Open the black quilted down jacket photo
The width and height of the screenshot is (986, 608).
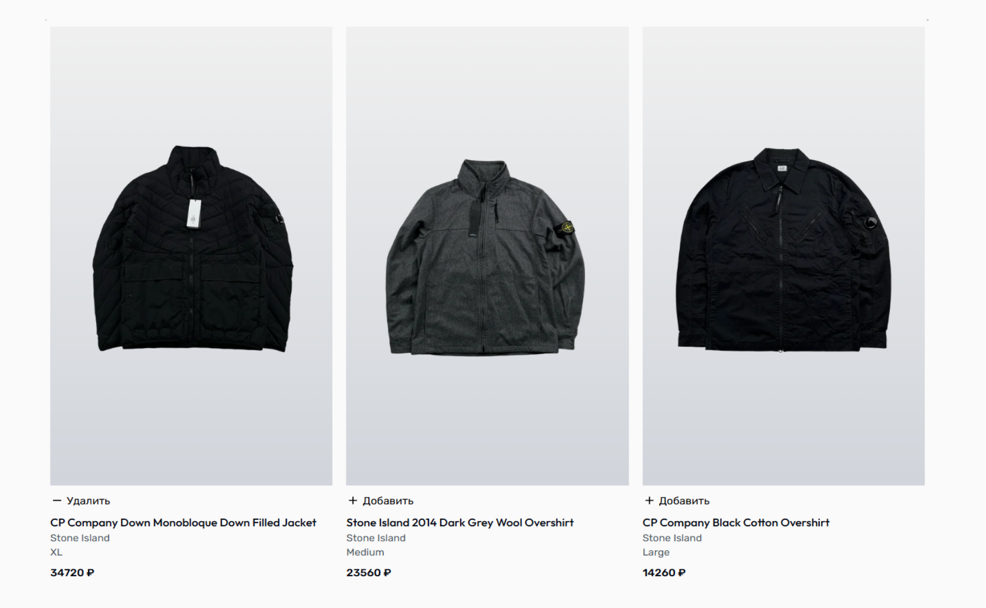191,256
